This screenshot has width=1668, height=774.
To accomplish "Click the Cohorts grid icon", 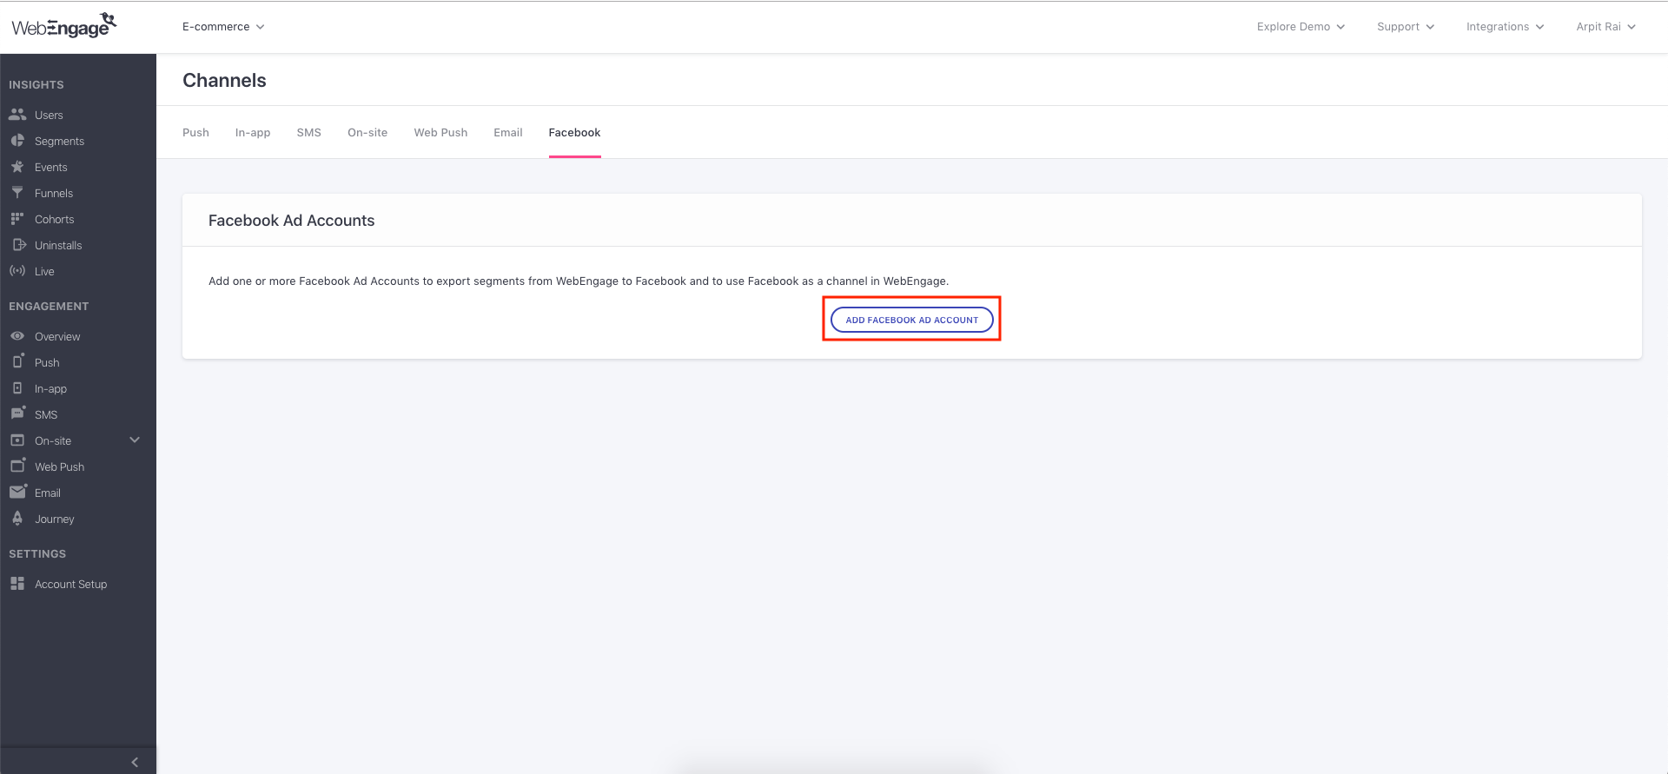I will tap(17, 218).
